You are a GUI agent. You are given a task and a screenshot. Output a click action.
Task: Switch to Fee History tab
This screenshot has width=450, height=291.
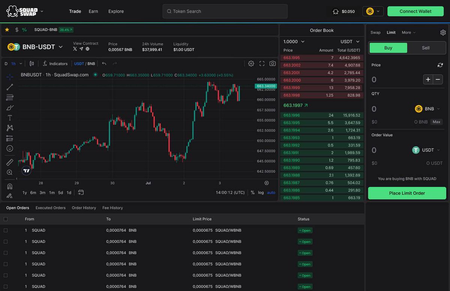coord(112,208)
